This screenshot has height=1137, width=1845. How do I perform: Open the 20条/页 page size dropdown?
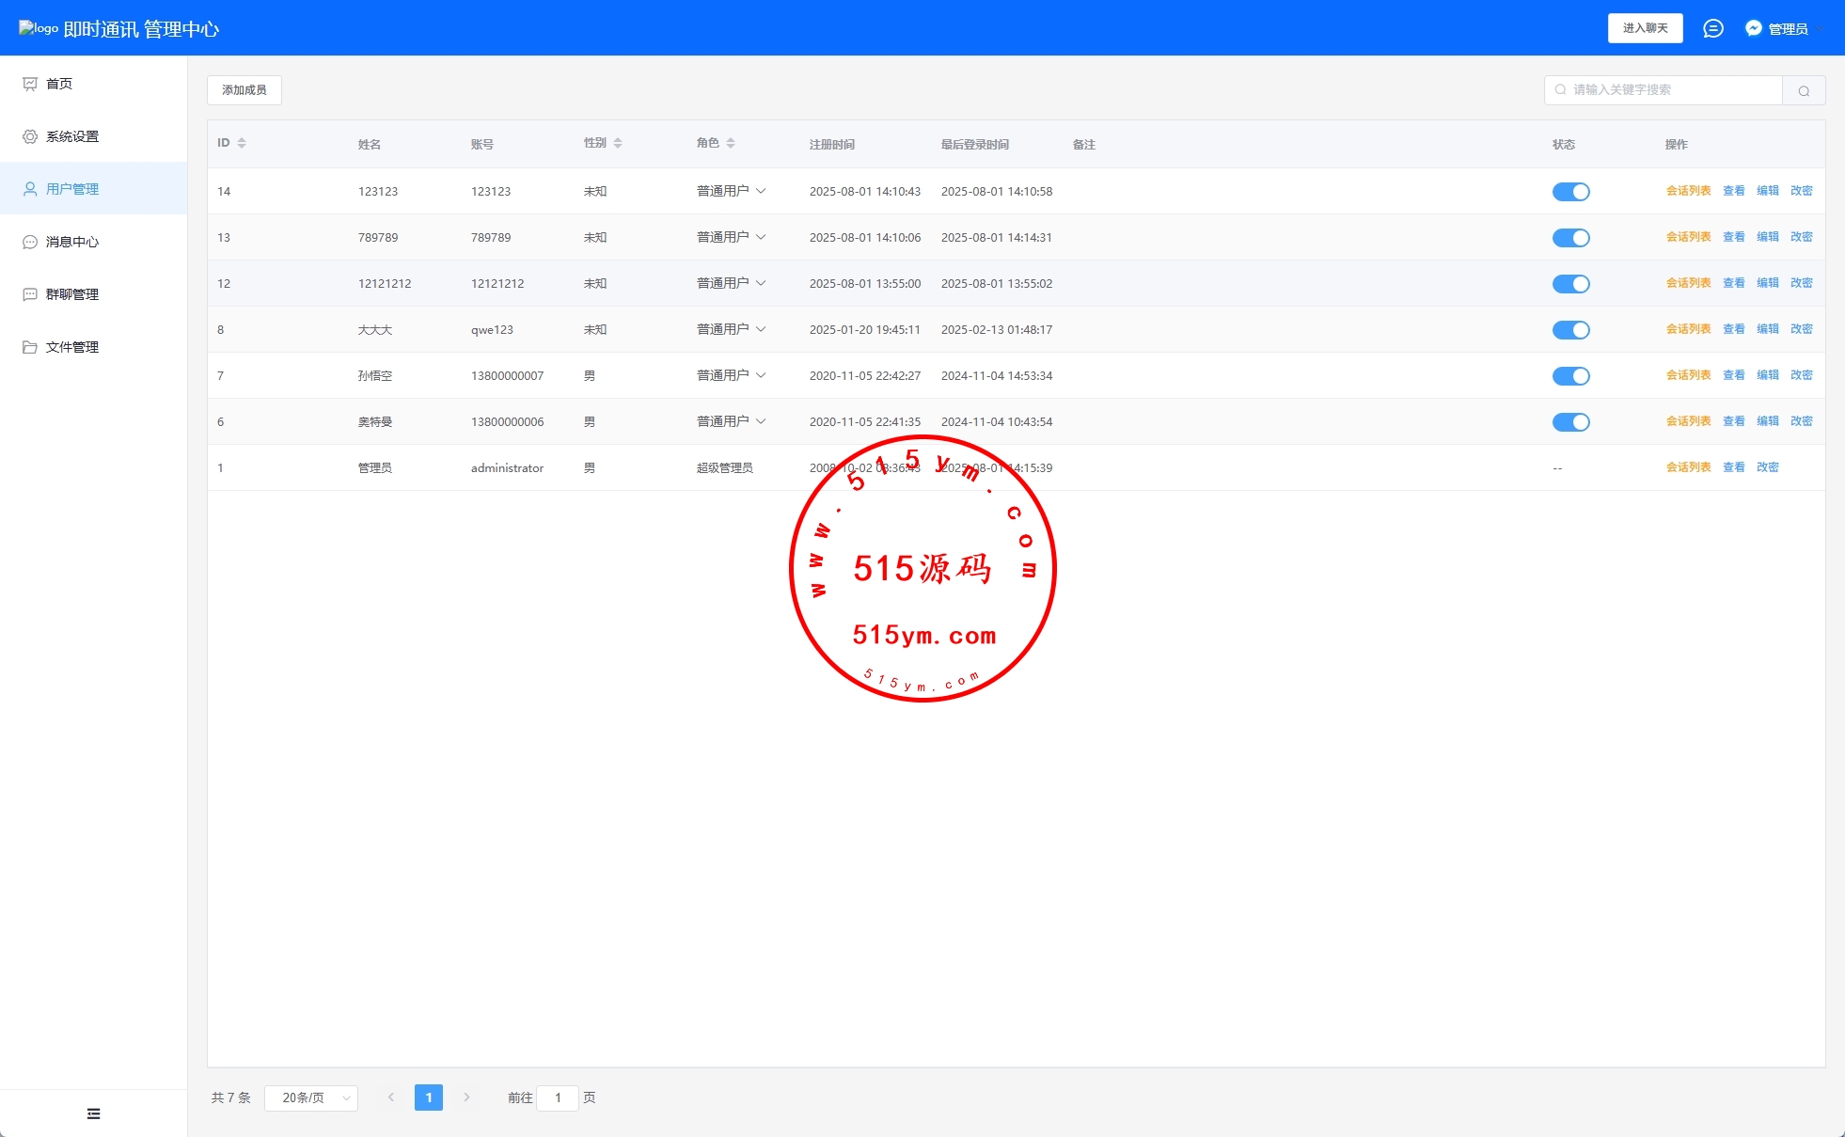pyautogui.click(x=311, y=1098)
